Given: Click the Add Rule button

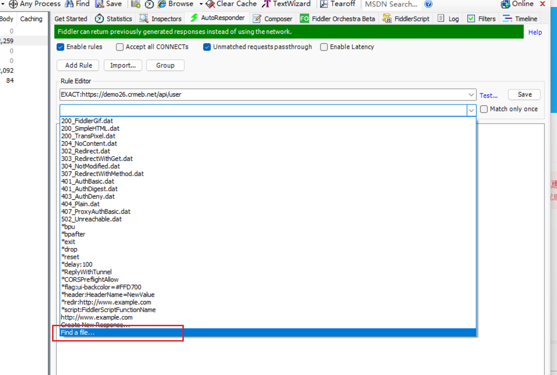Looking at the screenshot, I should 79,65.
